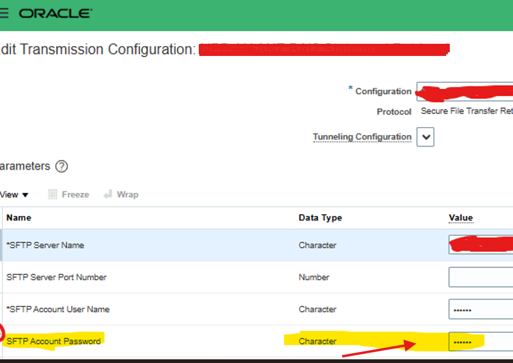
Task: Open help for the Parameters section
Action: [61, 166]
